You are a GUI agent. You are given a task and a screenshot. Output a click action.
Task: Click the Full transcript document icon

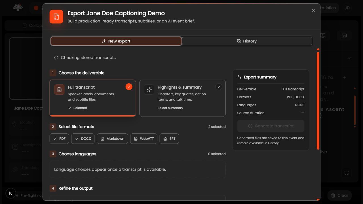coord(59,90)
